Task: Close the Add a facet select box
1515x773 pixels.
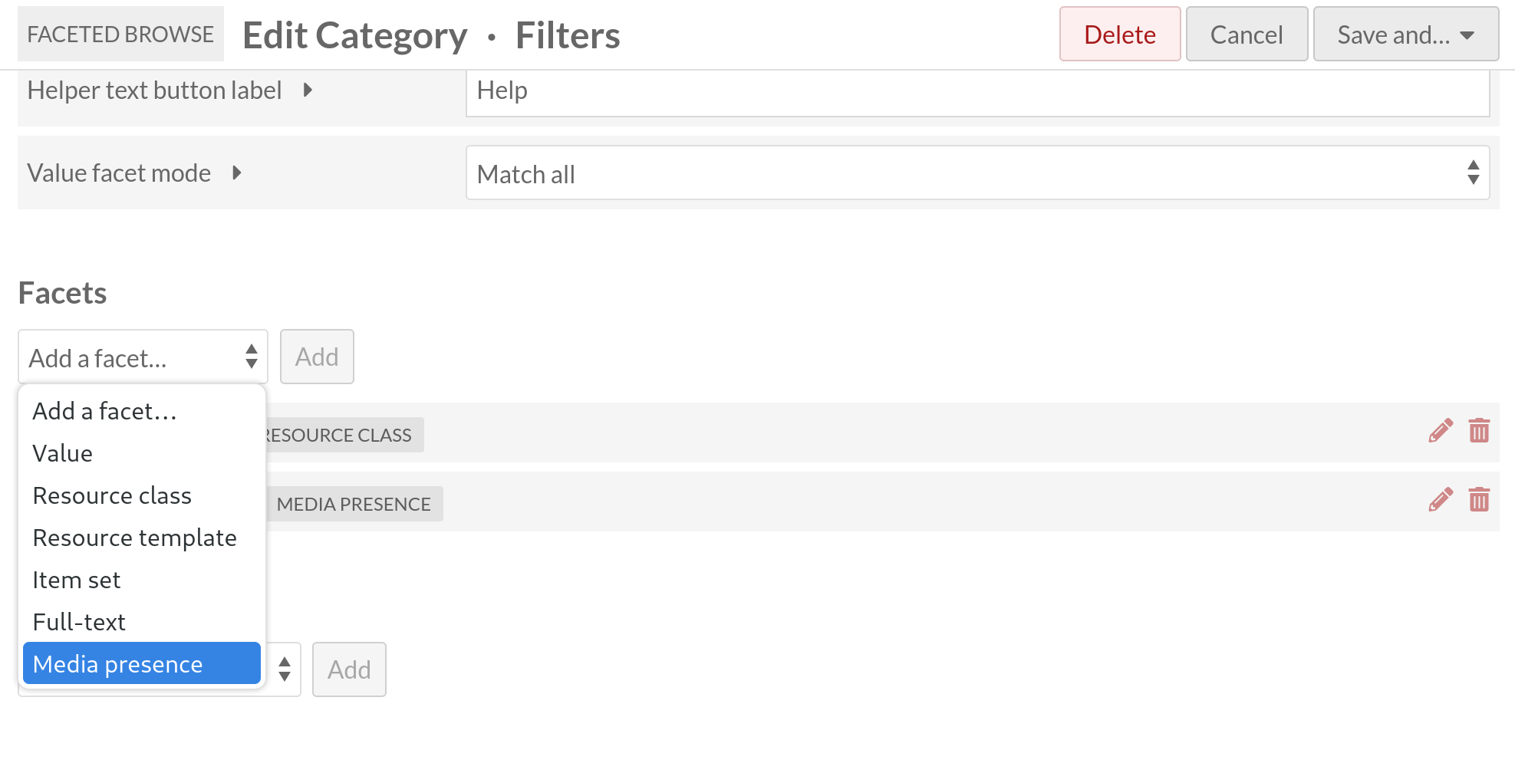Action: point(143,357)
